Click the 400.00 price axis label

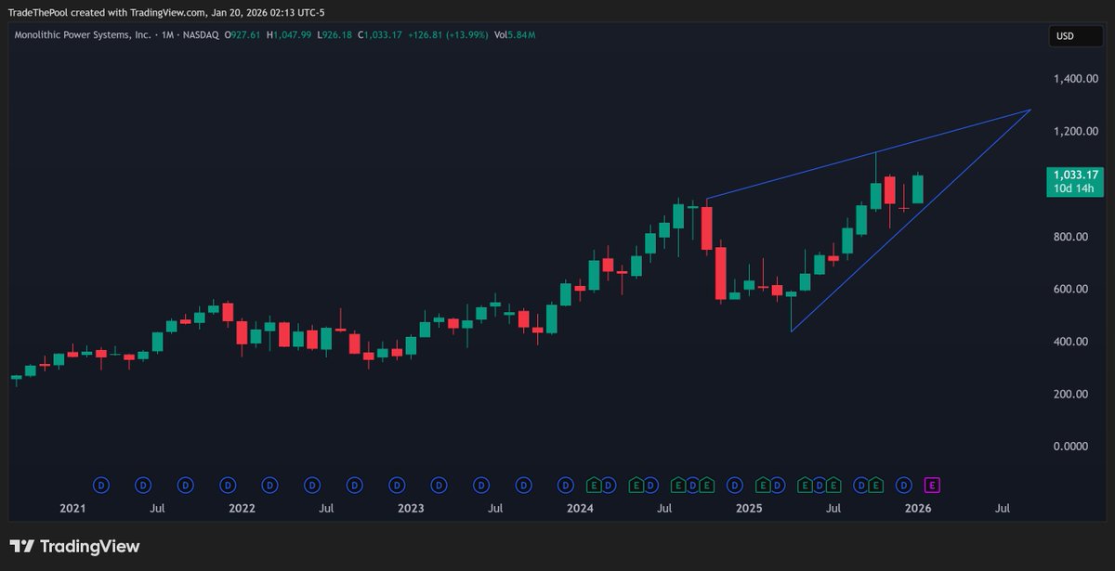click(x=1070, y=342)
